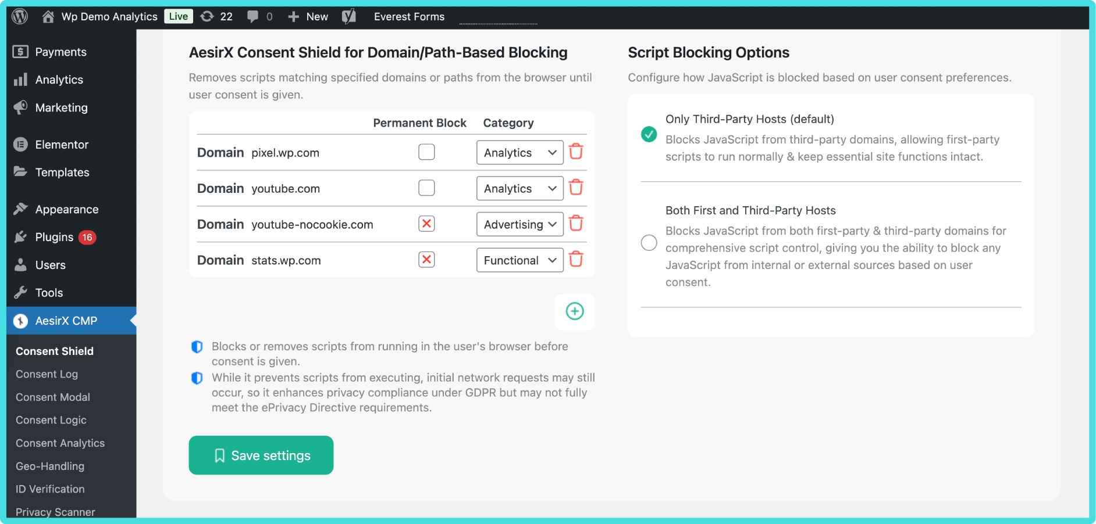Click the AesirX CMP shield icon

[20, 321]
